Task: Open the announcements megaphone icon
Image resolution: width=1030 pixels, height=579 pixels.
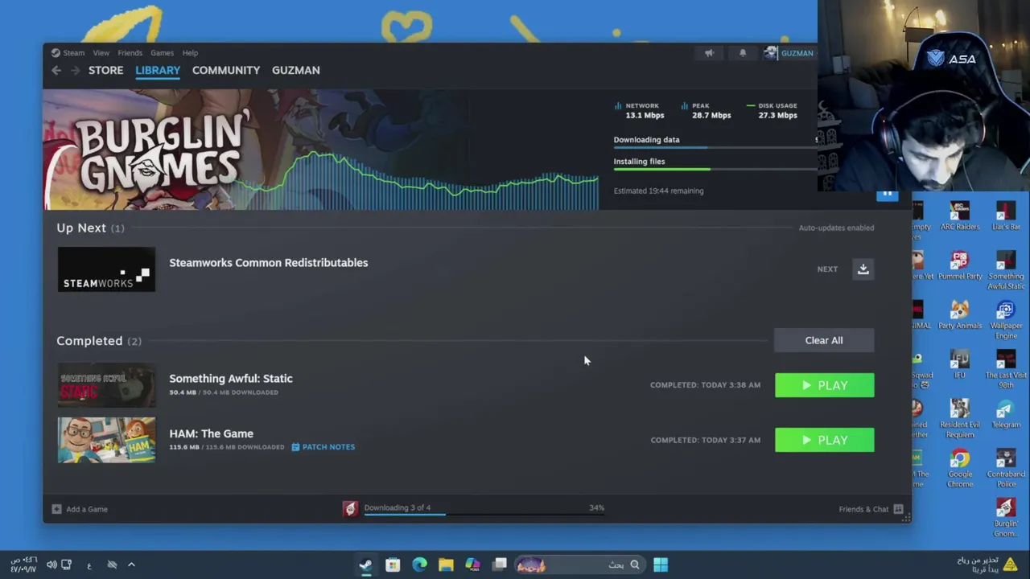Action: point(709,53)
